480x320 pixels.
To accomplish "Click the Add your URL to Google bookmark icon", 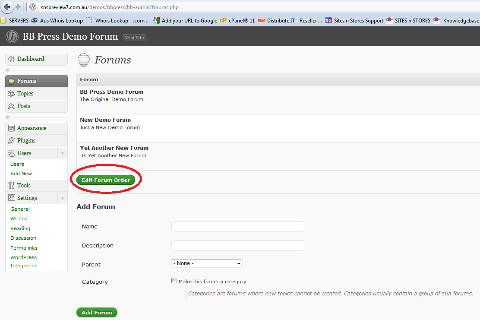I will coord(156,21).
